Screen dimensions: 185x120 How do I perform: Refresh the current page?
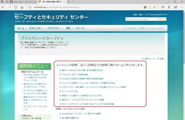(x=16, y=7)
